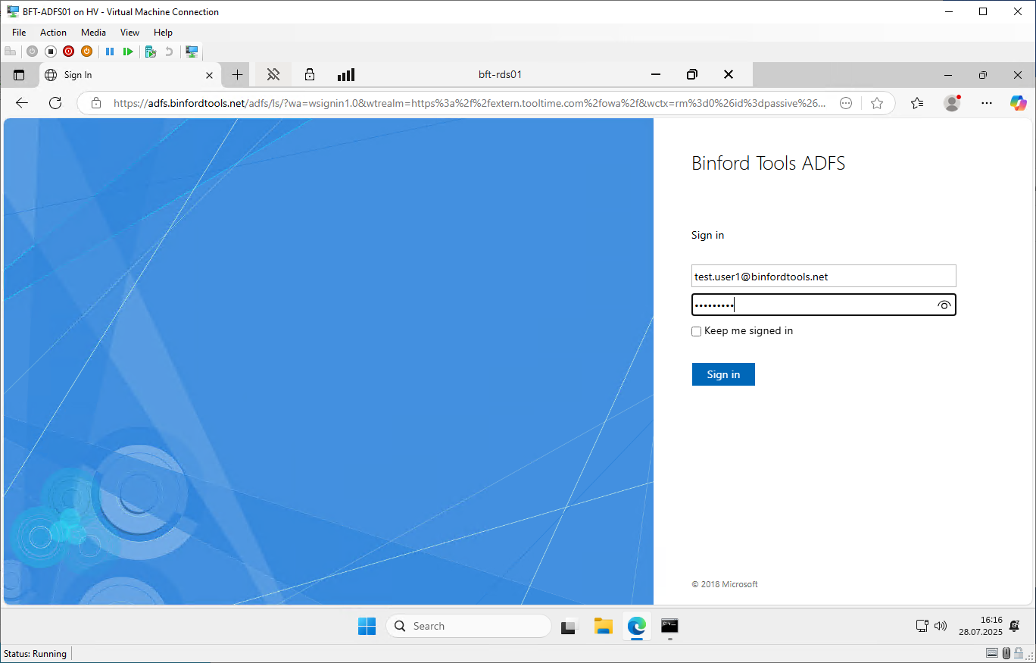Refresh the ADFS sign-in page
1036x663 pixels.
tap(55, 103)
